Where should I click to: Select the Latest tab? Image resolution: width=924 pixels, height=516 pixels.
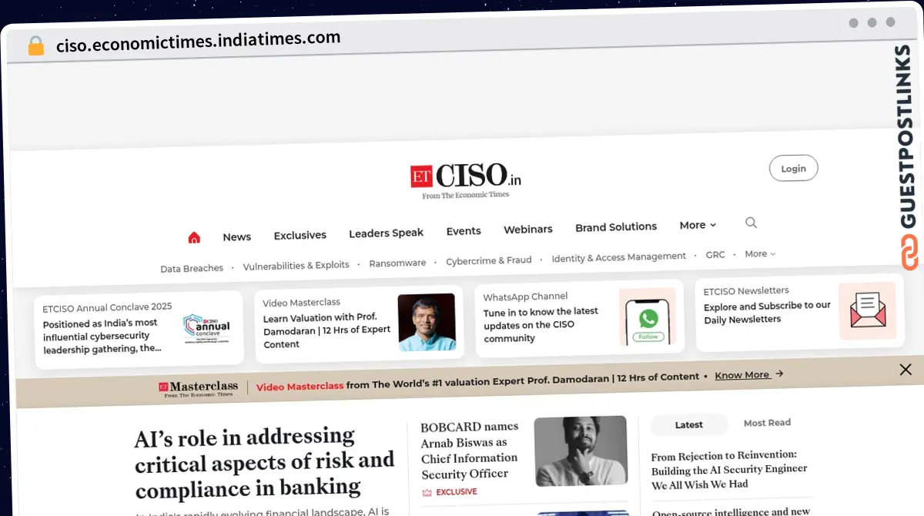[x=688, y=424]
